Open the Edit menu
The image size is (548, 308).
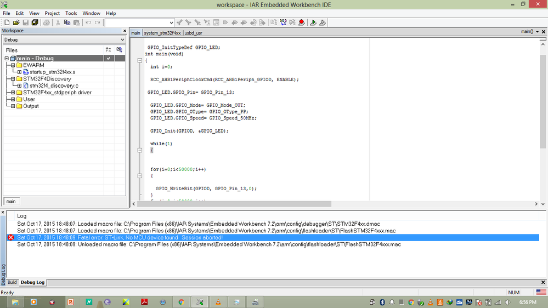pyautogui.click(x=20, y=13)
